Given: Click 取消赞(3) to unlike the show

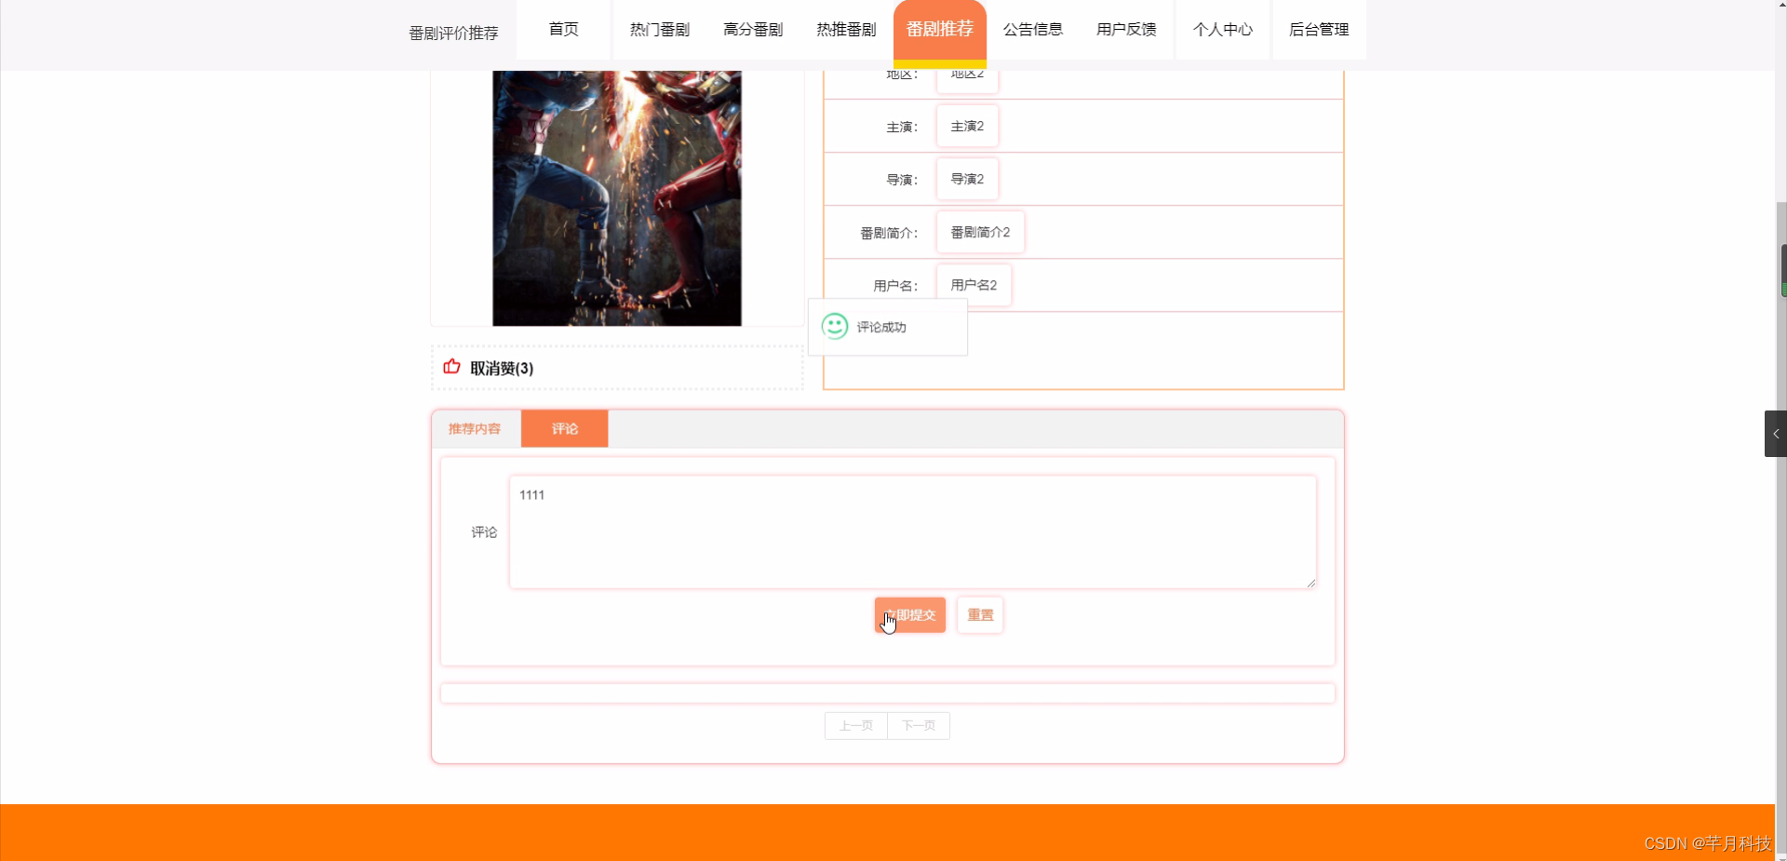Looking at the screenshot, I should click(x=501, y=368).
